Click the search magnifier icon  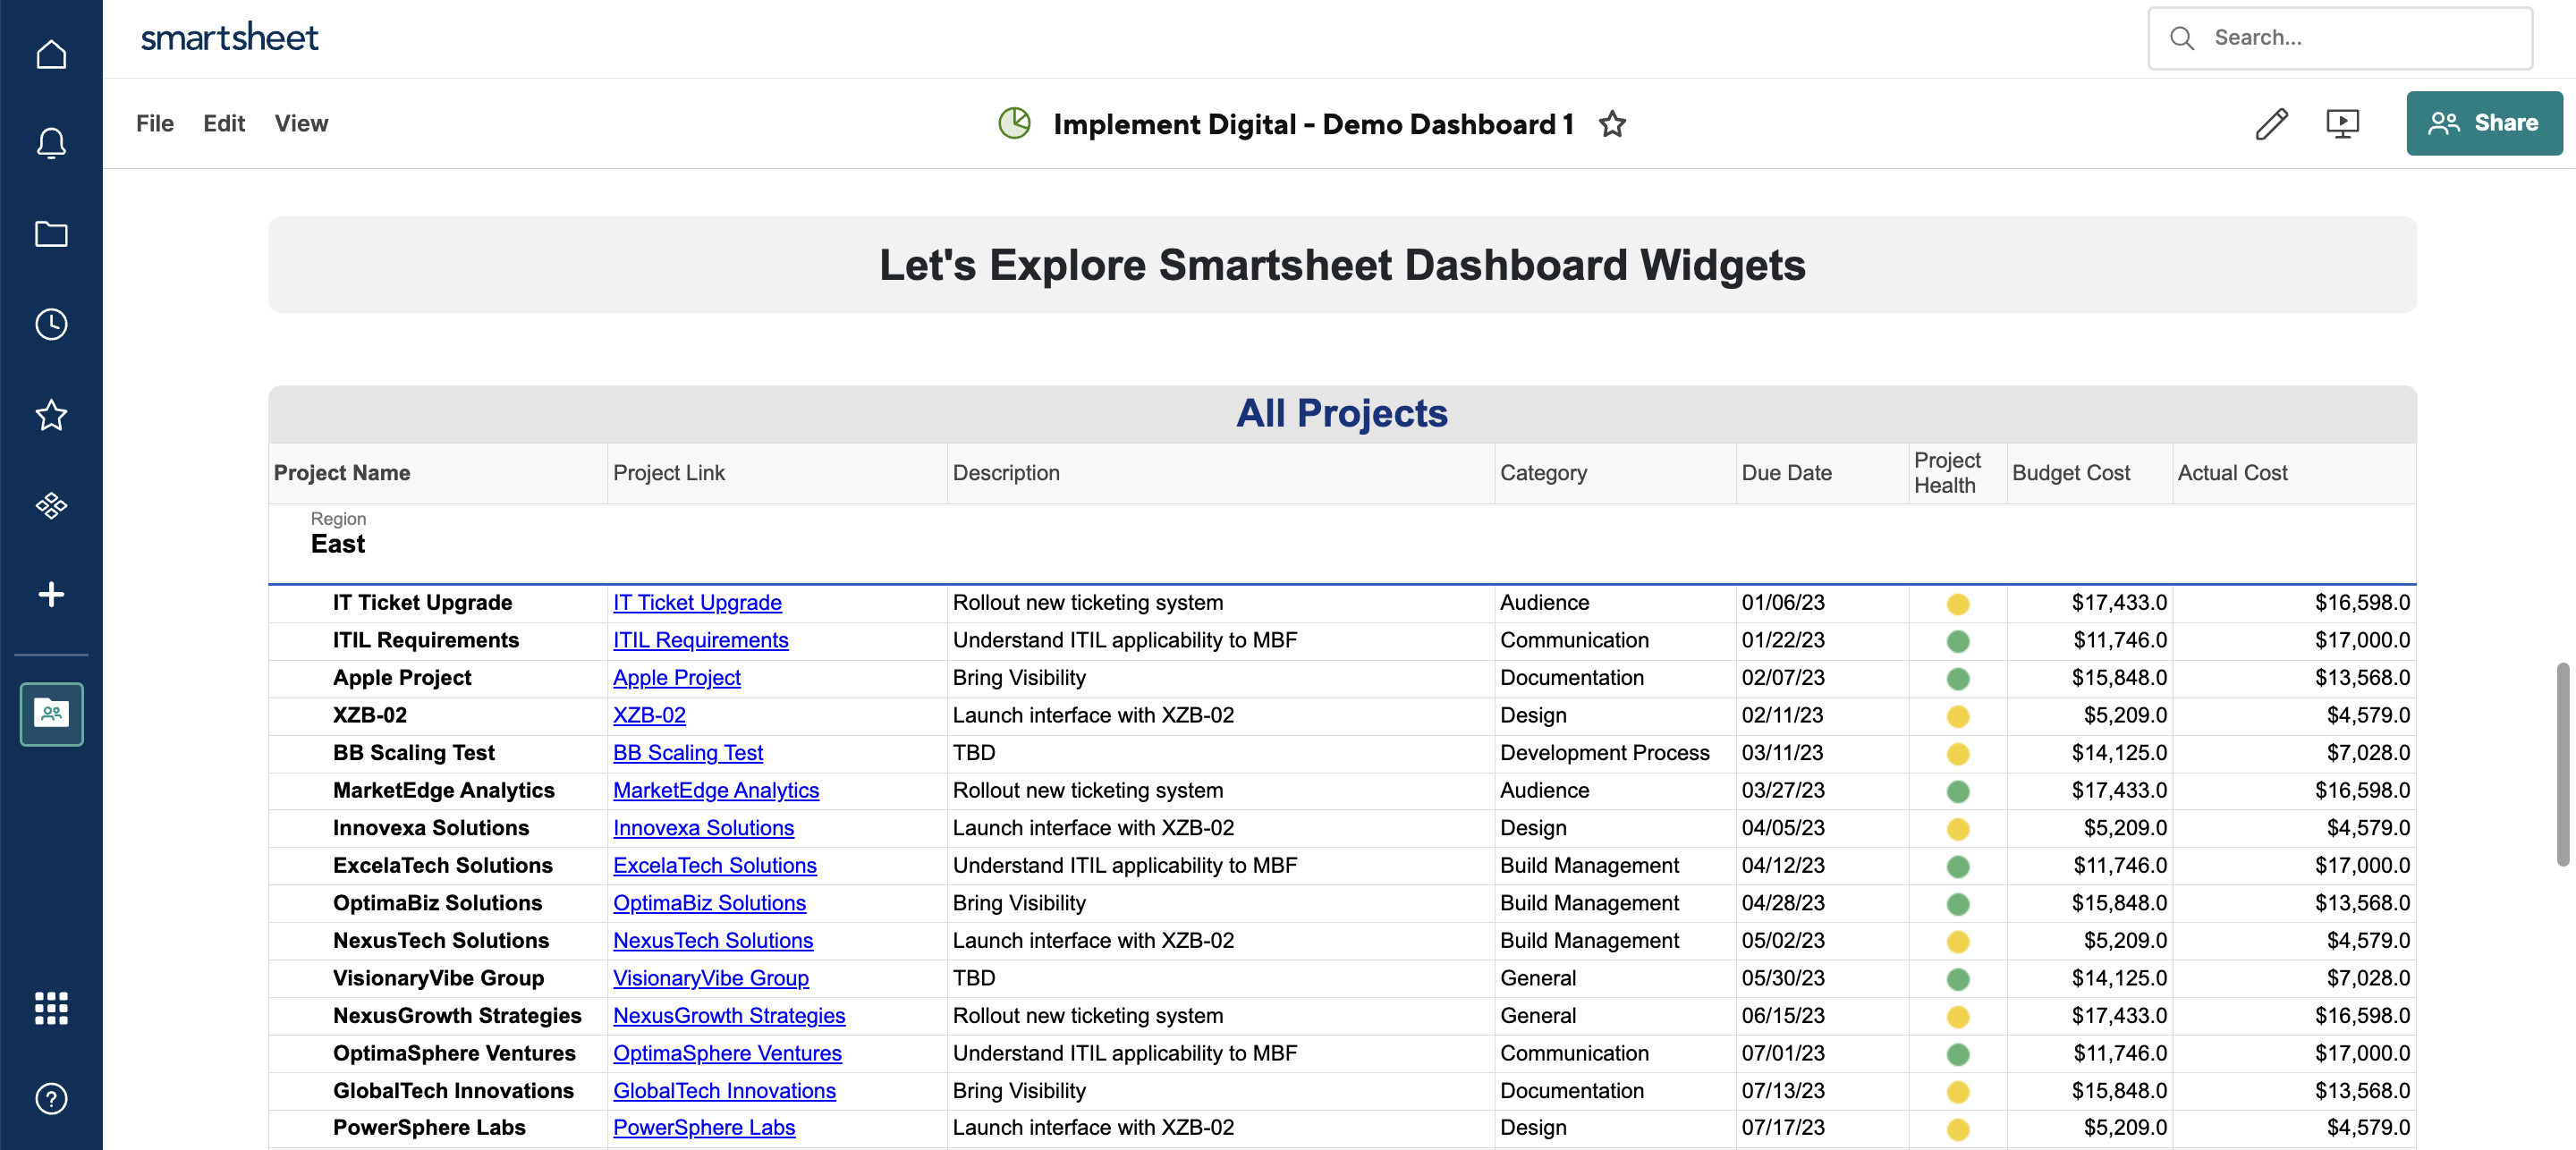tap(2182, 38)
